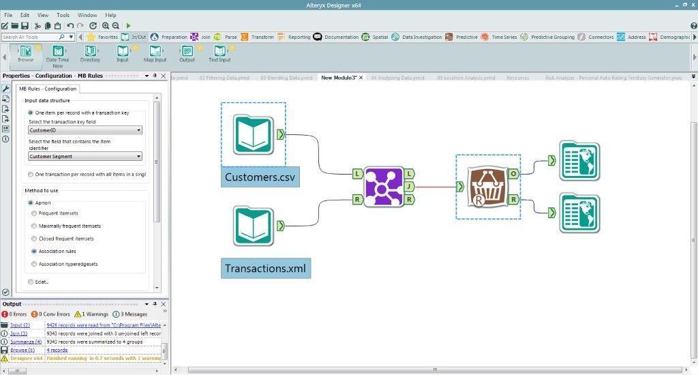This screenshot has width=698, height=375.
Task: Click the Search All Tools input field
Action: click(30, 37)
